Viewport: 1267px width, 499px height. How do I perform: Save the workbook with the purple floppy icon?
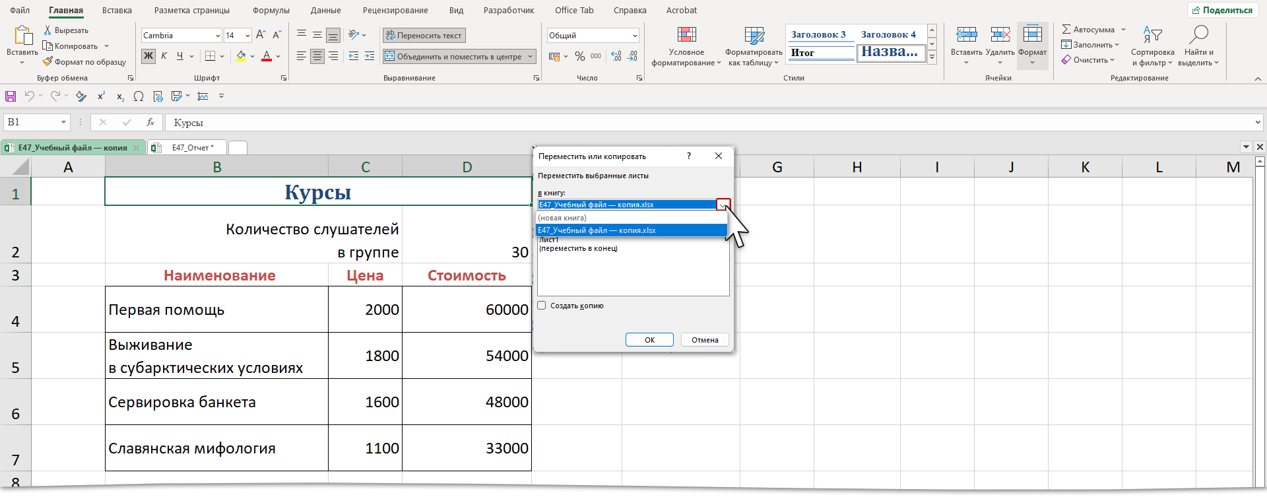click(x=11, y=96)
